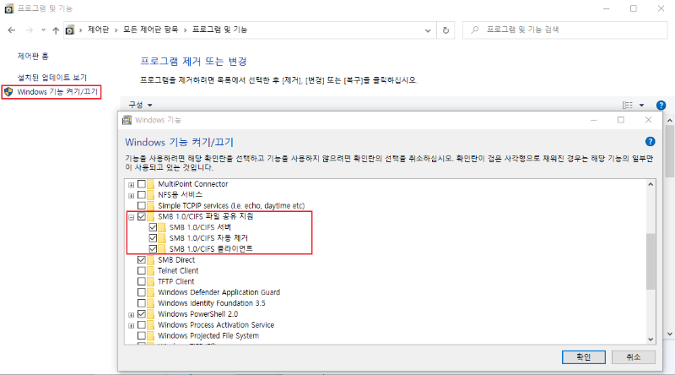Uncheck SMB 1.0/CIFS 클라이언트 checkbox
This screenshot has height=375, width=675.
(x=153, y=248)
